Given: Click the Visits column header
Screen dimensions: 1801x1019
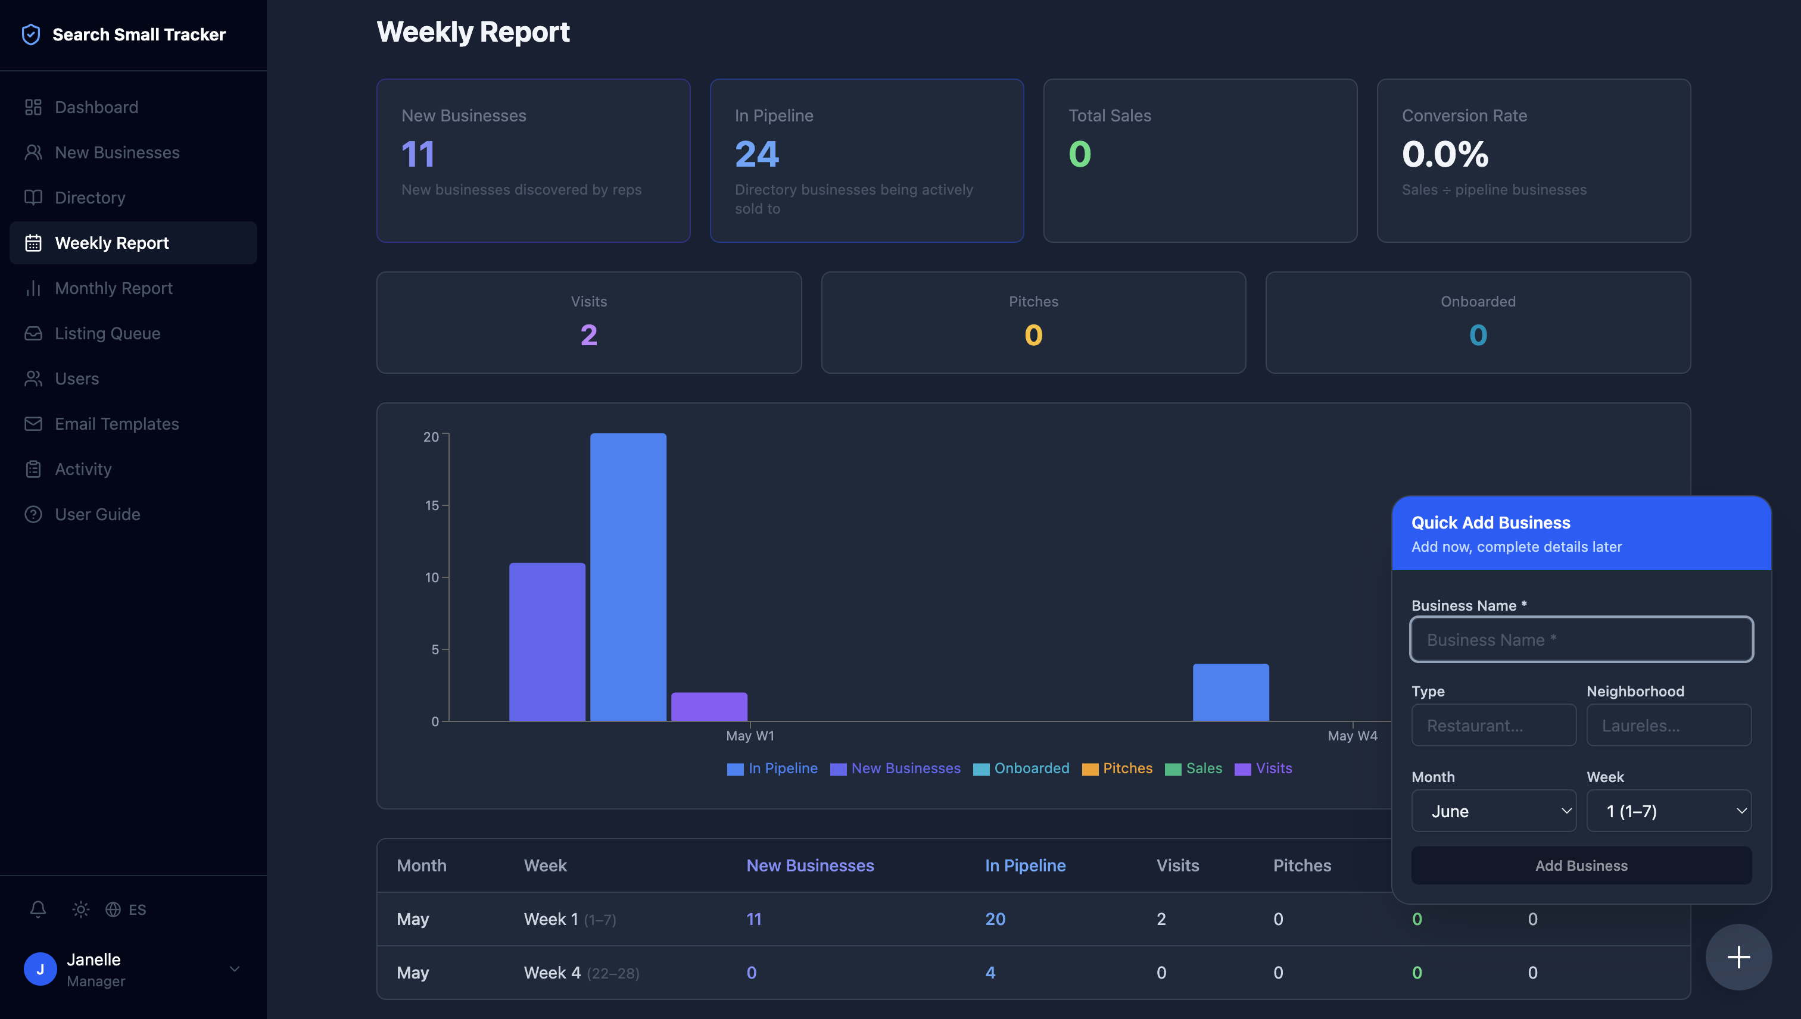Looking at the screenshot, I should click(x=1177, y=865).
